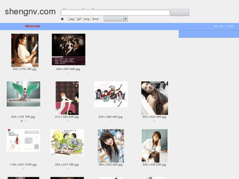Screen dimensions: 239x179
Task: Click the '500 x 375 70K jpg' caption
Action: point(23,117)
